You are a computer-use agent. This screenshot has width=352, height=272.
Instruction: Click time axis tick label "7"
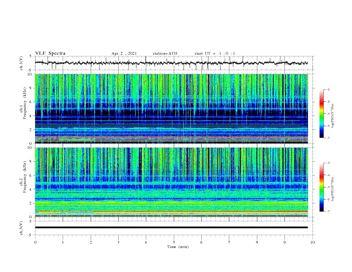point(229,242)
